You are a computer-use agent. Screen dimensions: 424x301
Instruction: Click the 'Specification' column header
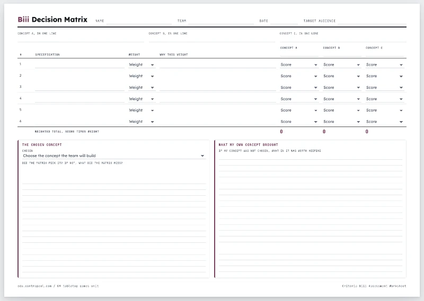click(47, 54)
